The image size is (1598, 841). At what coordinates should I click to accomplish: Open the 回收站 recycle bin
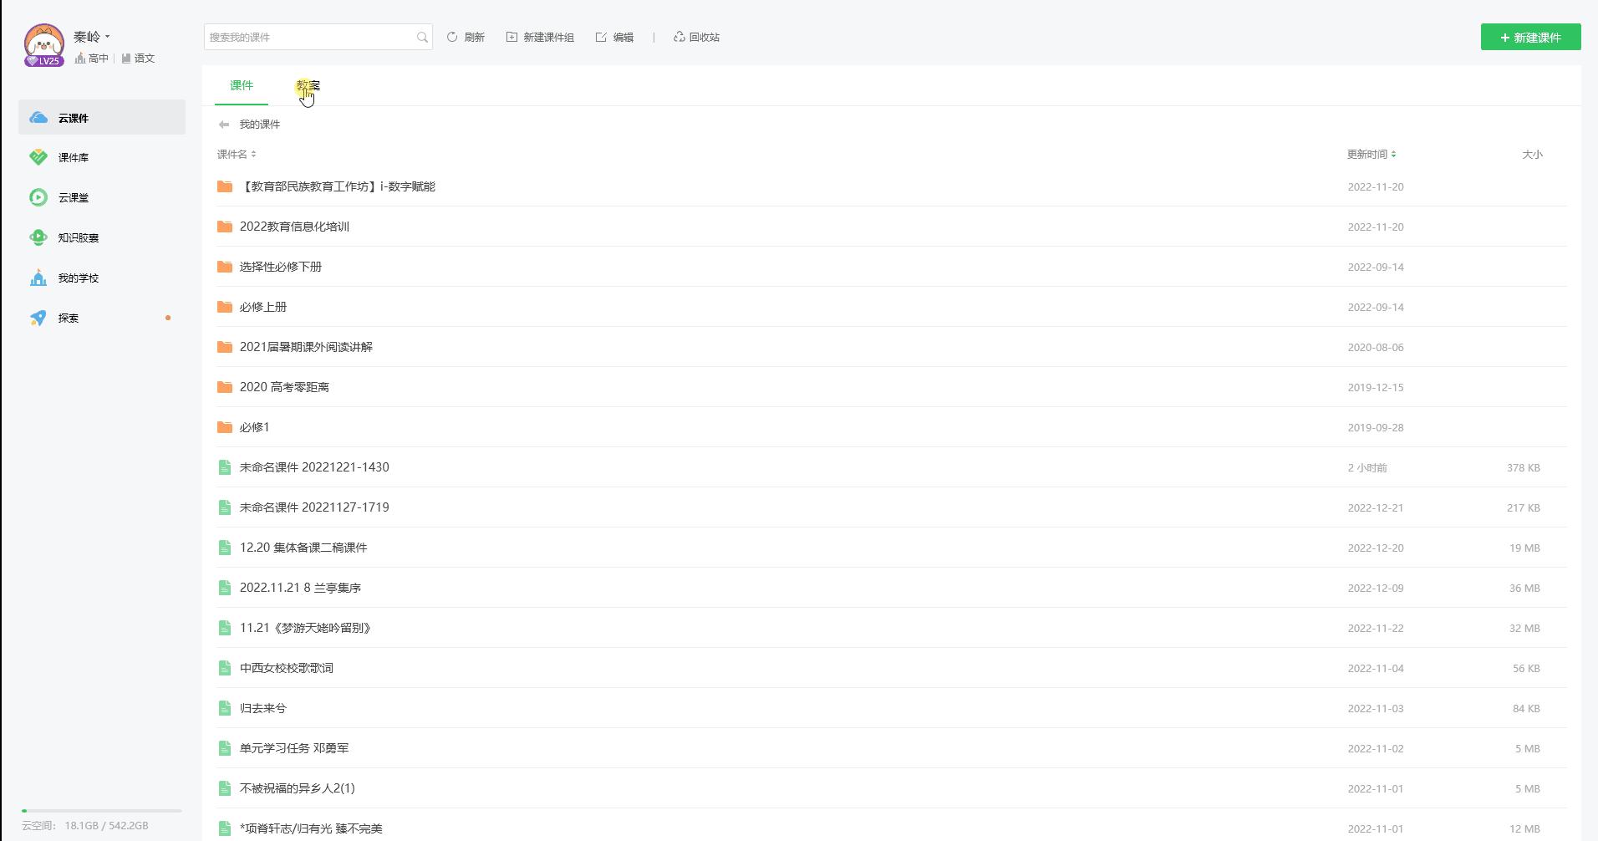pos(696,37)
